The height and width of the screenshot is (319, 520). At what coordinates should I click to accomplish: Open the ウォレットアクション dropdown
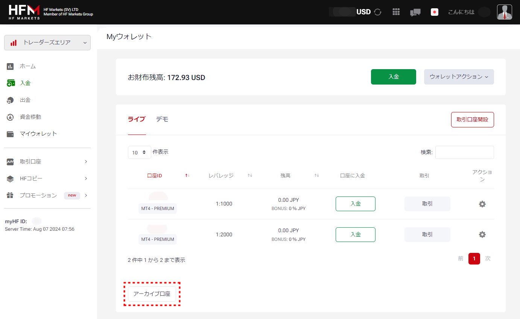point(459,77)
